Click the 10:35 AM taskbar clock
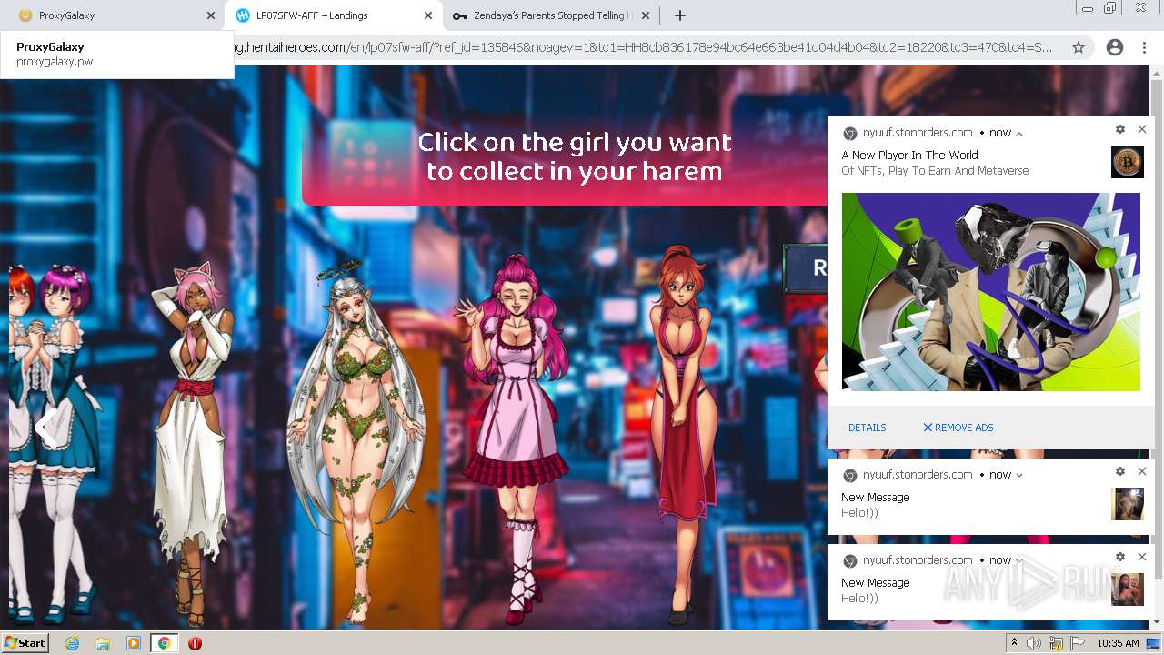 click(x=1119, y=643)
